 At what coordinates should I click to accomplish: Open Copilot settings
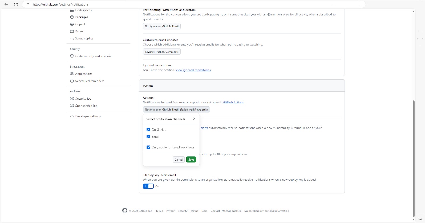coord(80,24)
